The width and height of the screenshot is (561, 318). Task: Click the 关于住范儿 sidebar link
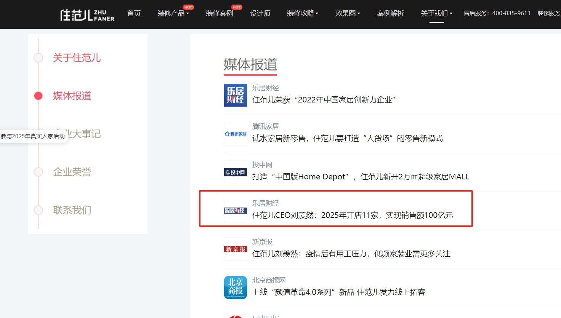click(77, 58)
